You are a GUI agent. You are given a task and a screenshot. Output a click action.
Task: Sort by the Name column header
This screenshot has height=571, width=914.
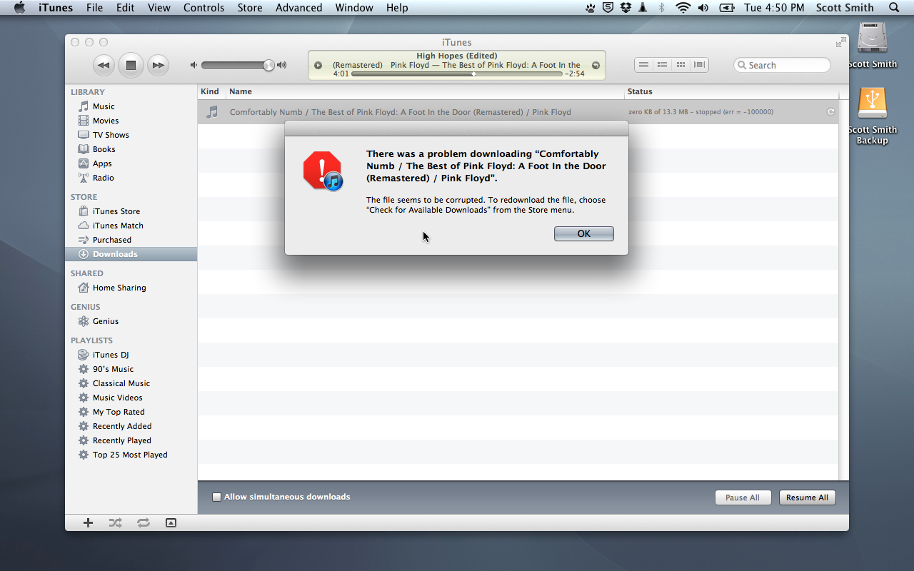[x=425, y=91]
